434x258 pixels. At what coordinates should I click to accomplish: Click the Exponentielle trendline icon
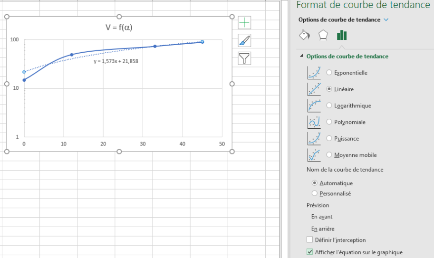point(314,73)
